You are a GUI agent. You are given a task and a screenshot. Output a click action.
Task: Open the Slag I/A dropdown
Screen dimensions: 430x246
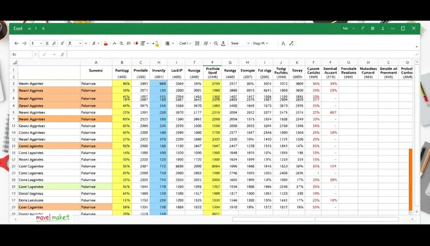[260, 43]
